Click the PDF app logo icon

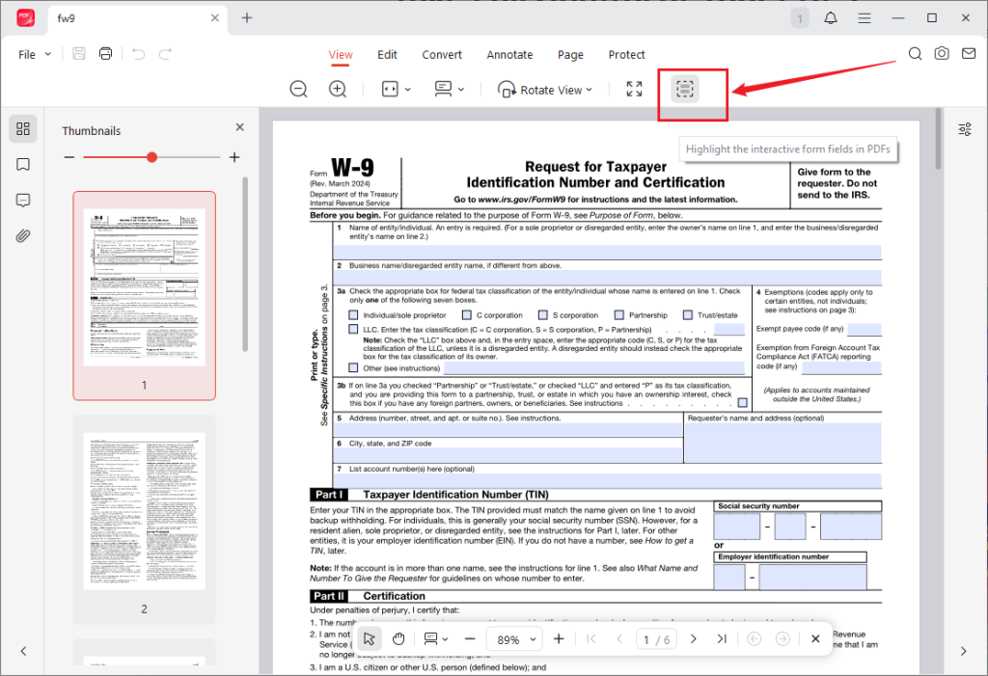(26, 17)
